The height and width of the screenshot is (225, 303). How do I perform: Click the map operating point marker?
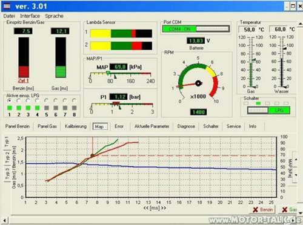[93, 155]
